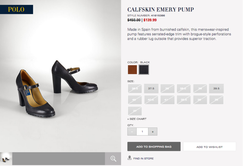Screen dimensions: 243x166
Task: Click into the quantity input field
Action: (x=142, y=132)
